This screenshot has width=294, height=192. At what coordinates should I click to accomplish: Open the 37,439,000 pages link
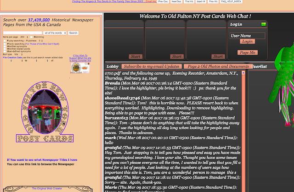[x=39, y=20]
